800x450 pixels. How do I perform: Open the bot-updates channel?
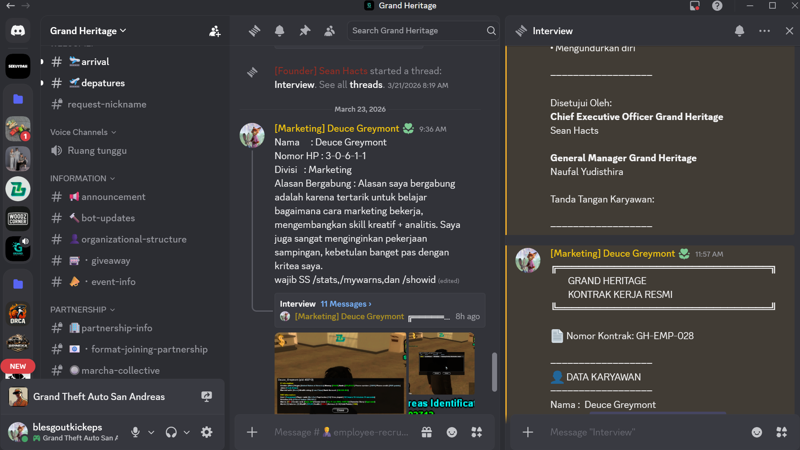[135, 218]
